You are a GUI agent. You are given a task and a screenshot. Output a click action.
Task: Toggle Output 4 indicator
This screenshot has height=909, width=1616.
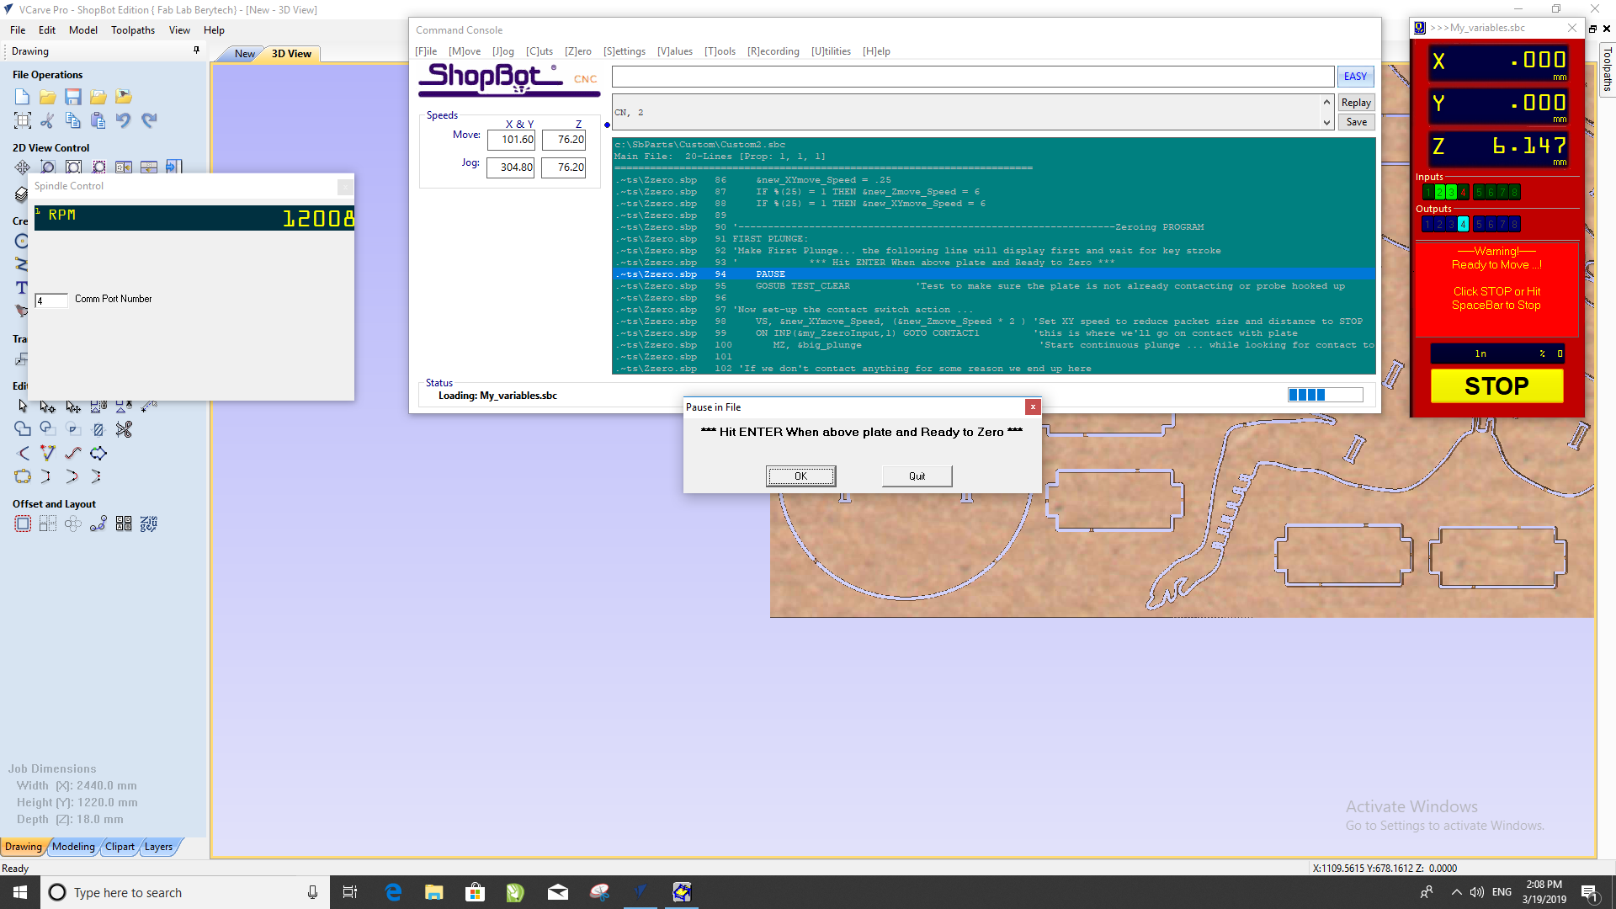point(1463,225)
